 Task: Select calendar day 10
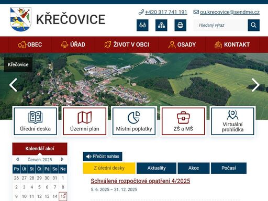(x=24, y=196)
